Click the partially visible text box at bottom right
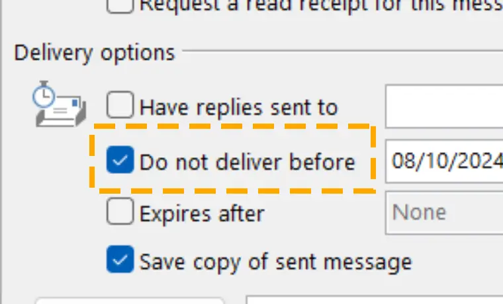The width and height of the screenshot is (503, 304). [375, 300]
